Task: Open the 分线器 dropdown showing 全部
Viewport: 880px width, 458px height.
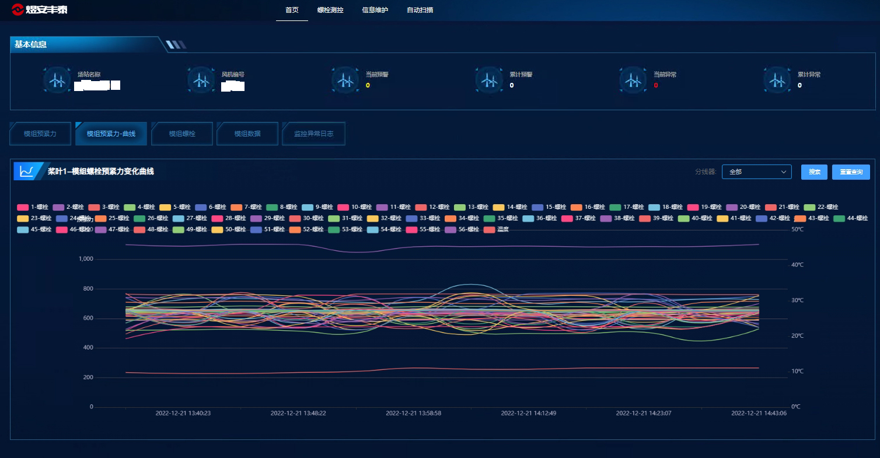Action: [x=756, y=172]
